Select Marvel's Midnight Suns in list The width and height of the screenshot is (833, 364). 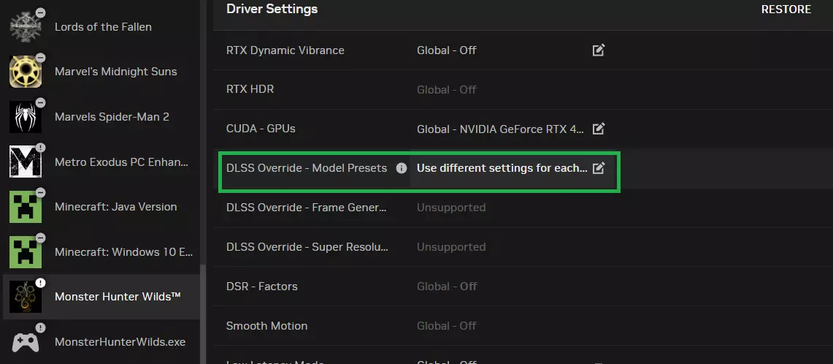click(101, 72)
